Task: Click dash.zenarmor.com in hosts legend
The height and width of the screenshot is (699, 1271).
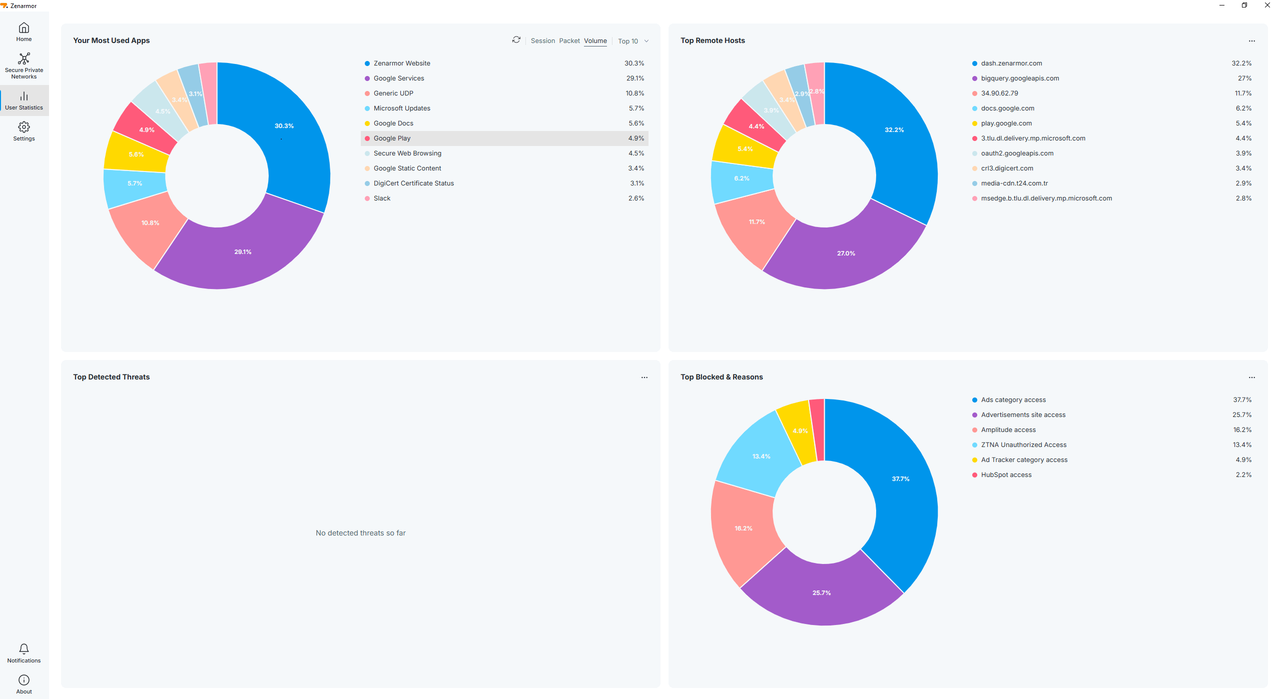Action: tap(1112, 63)
